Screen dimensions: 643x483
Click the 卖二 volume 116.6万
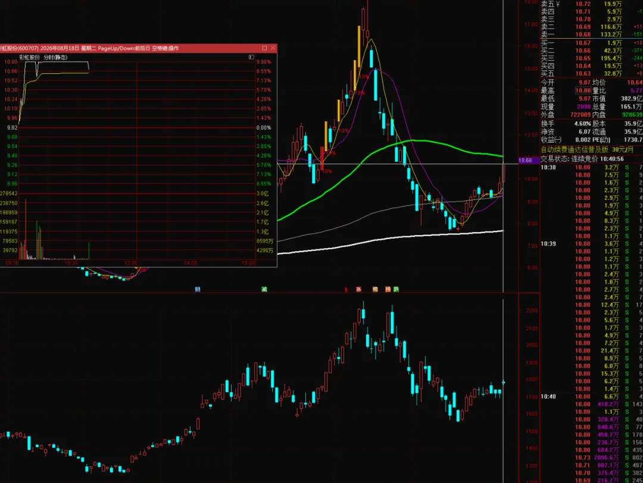tap(611, 27)
